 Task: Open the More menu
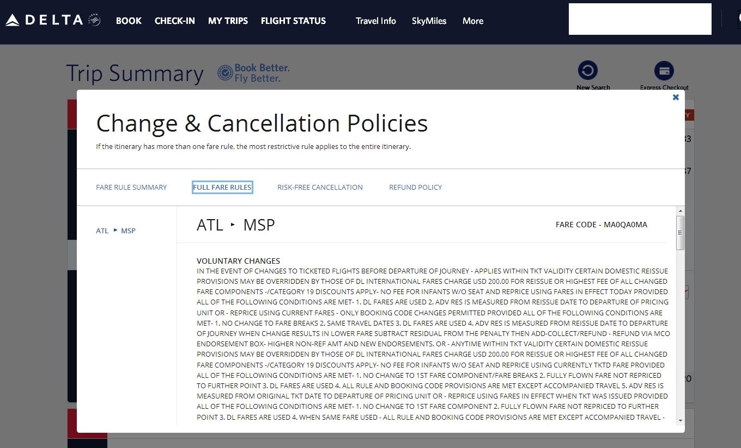pos(472,21)
